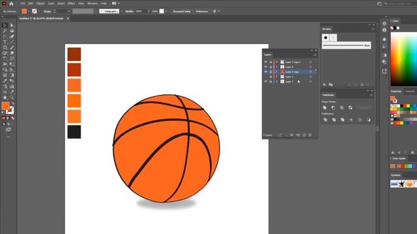Toggle lock on Layer 1
This screenshot has width=417, height=234.
[x=270, y=81]
